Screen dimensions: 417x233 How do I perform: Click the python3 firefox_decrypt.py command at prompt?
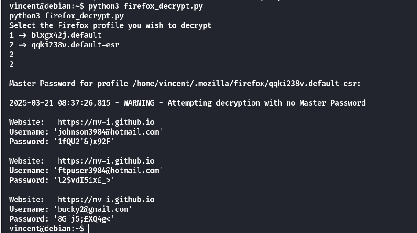pyautogui.click(x=146, y=6)
